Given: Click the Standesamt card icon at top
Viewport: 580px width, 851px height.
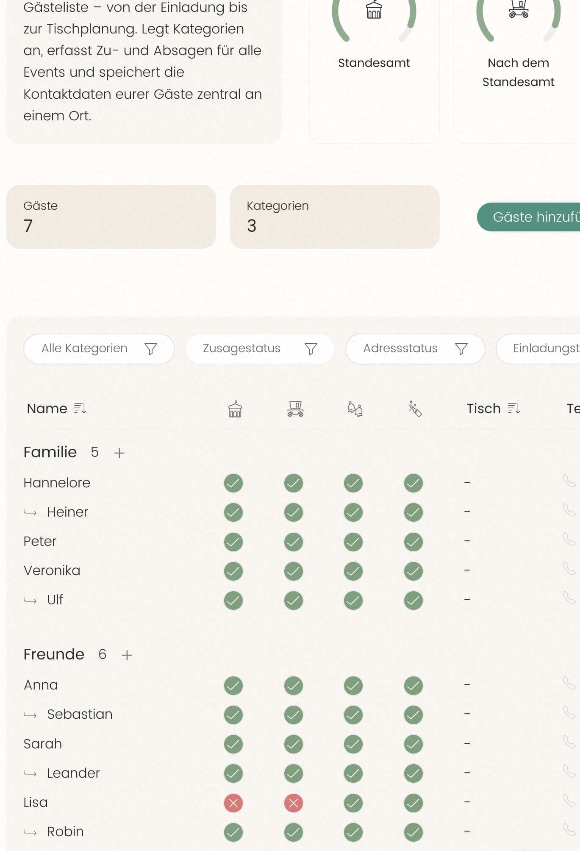Looking at the screenshot, I should coord(374,9).
